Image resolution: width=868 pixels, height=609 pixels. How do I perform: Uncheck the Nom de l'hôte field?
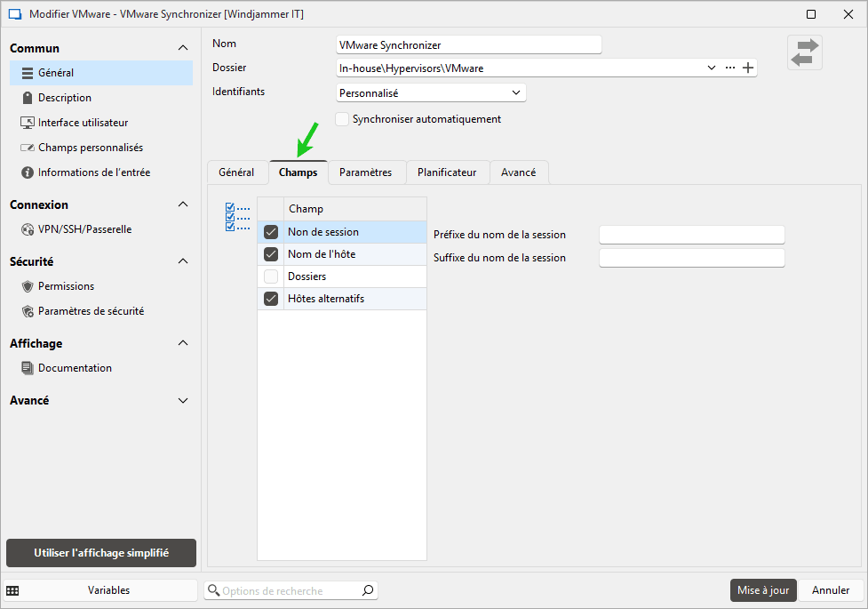coord(272,254)
